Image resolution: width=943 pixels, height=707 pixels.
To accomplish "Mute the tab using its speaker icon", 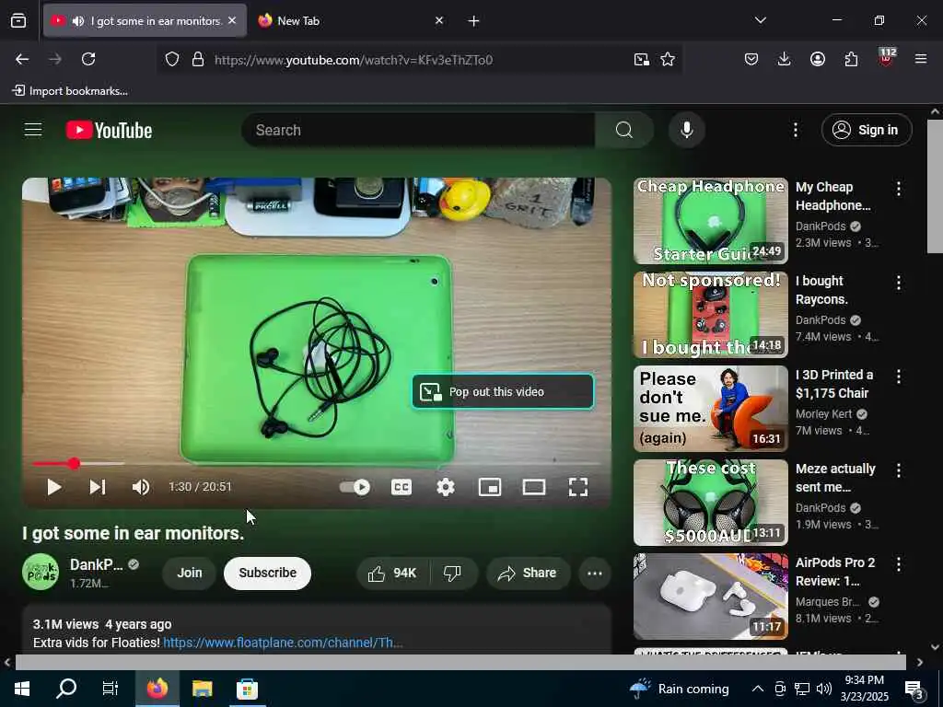I will click(78, 21).
